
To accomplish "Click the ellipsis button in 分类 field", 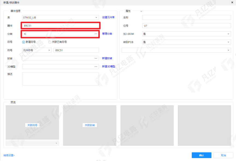I will 96,34.
